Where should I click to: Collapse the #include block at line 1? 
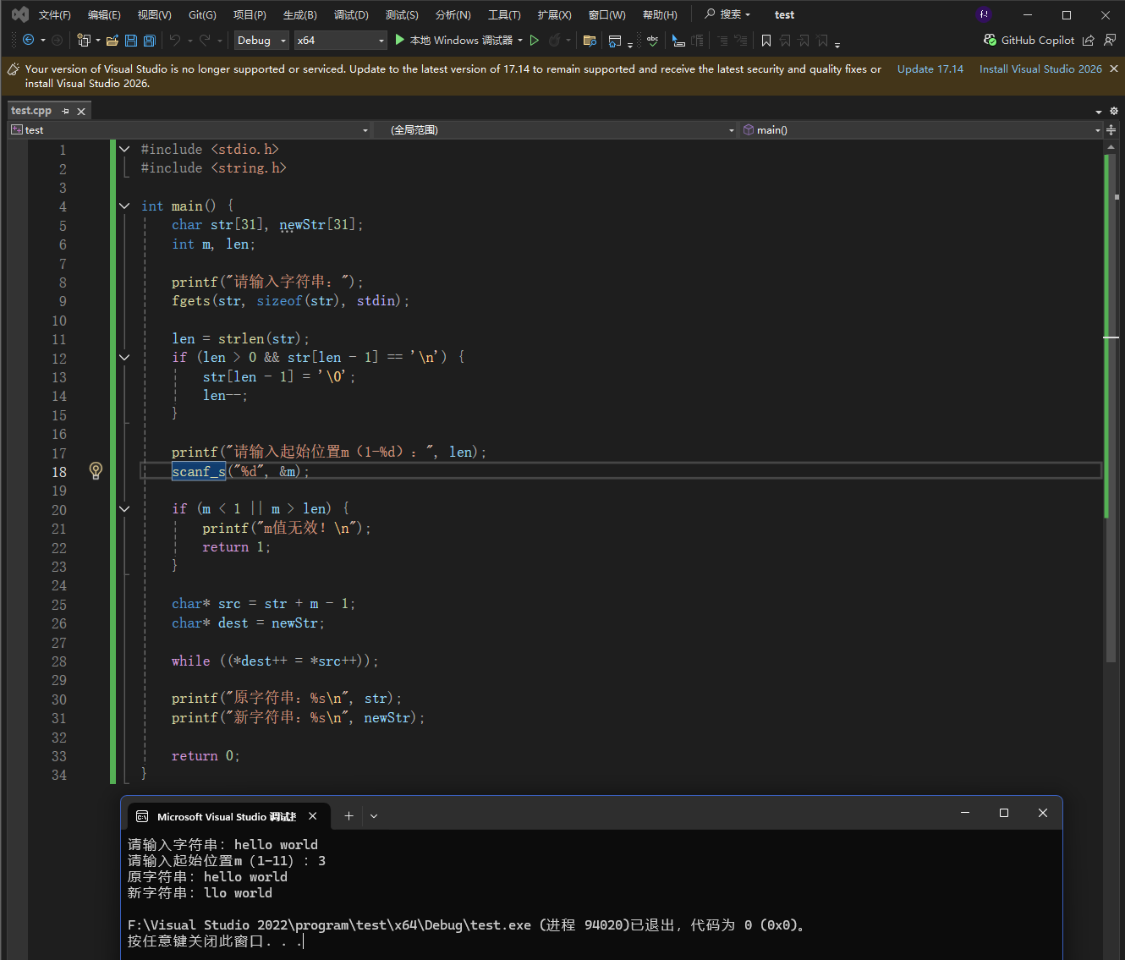[x=124, y=149]
